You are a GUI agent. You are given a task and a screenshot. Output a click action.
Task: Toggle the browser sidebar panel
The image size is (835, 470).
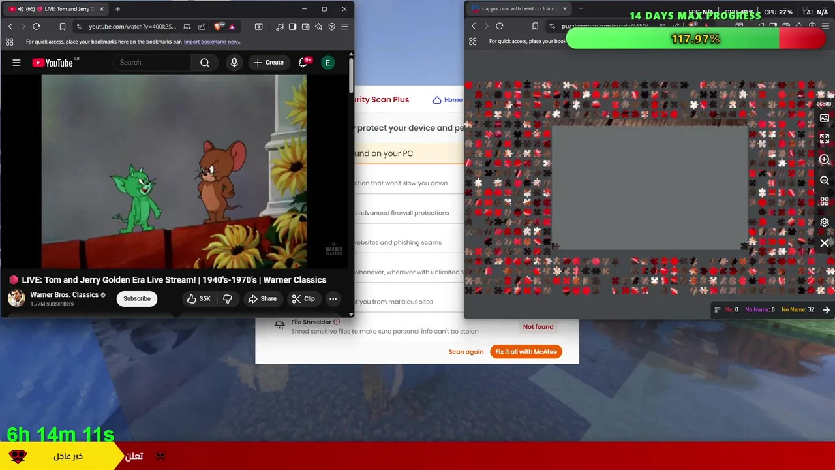click(292, 27)
